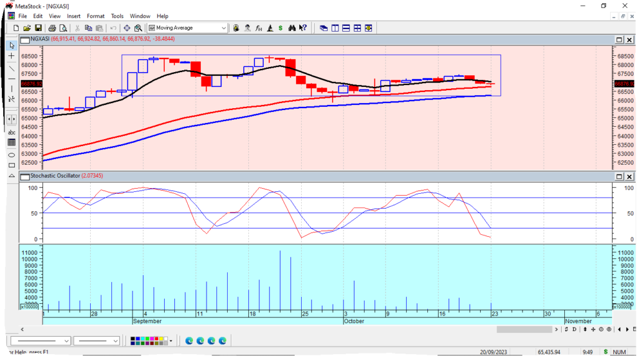This screenshot has height=356, width=637.
Task: Maximize the NGXASI price chart pane
Action: (619, 40)
